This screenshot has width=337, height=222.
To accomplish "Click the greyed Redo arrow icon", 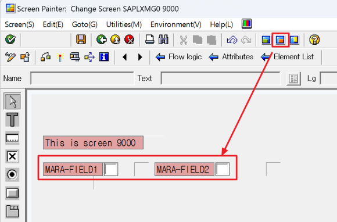I will pos(246,40).
